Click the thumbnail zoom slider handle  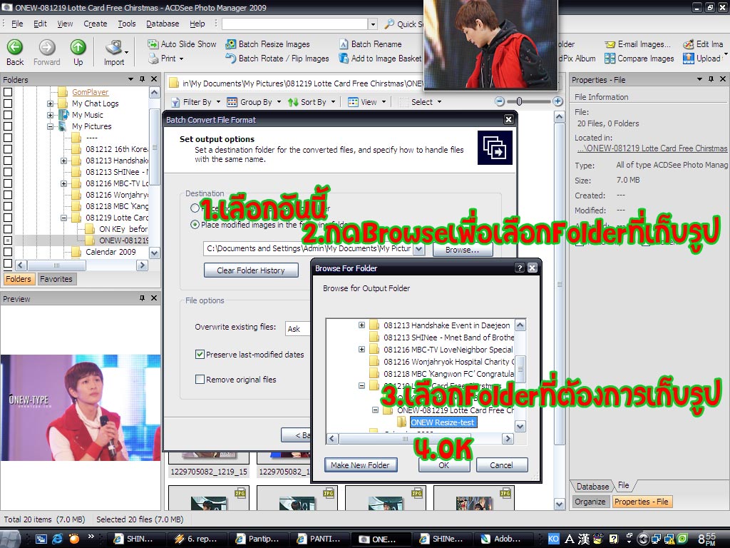(519, 101)
